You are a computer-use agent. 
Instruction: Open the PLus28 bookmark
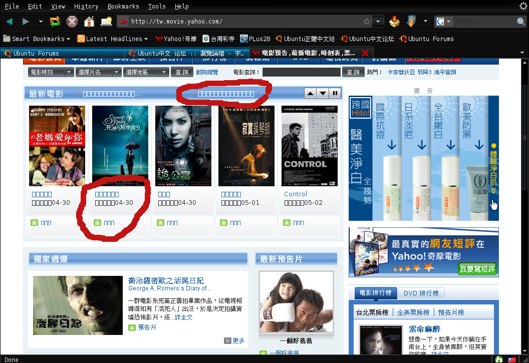click(255, 39)
